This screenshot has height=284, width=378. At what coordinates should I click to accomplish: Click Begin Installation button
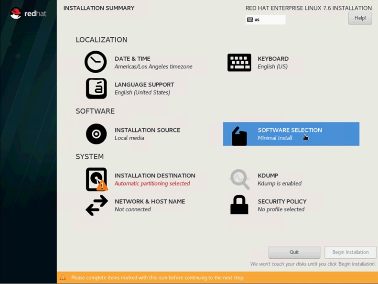pos(350,252)
